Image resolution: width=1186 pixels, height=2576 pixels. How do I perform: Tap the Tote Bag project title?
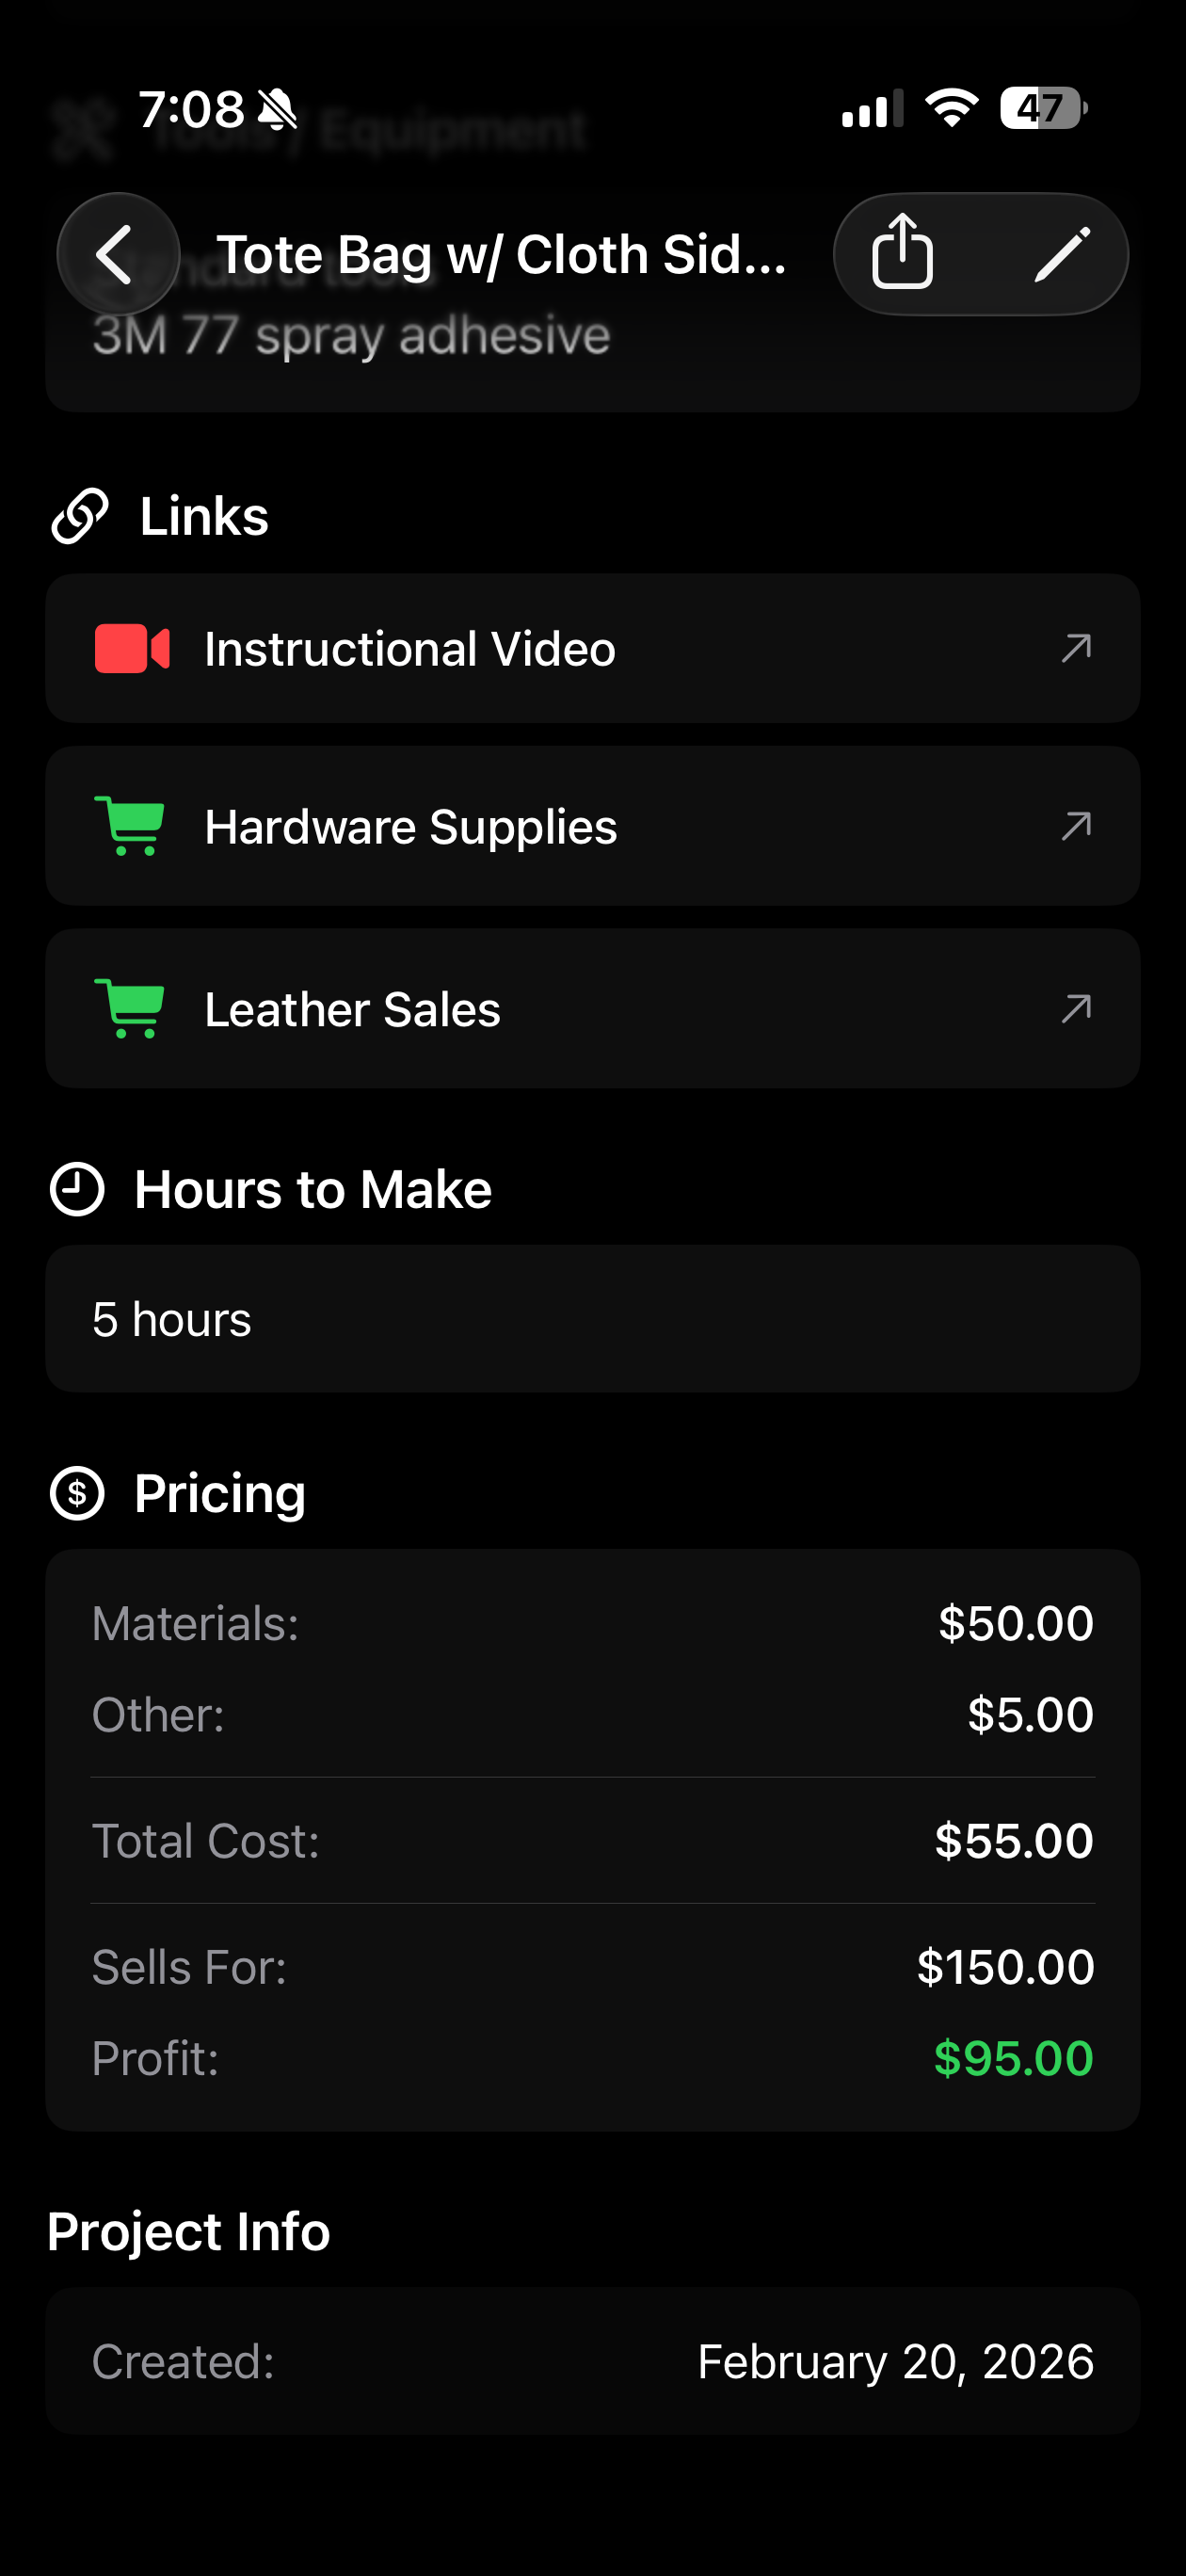(x=501, y=254)
